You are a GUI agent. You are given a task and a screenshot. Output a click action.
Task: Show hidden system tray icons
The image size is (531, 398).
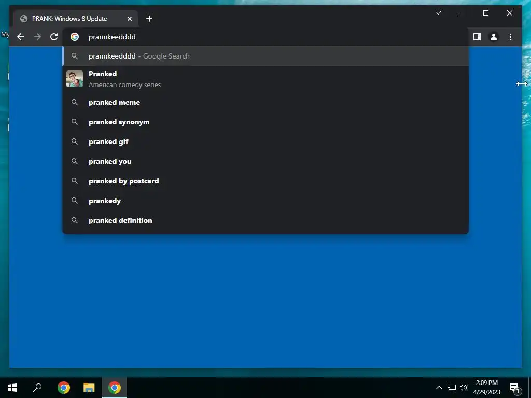(439, 388)
